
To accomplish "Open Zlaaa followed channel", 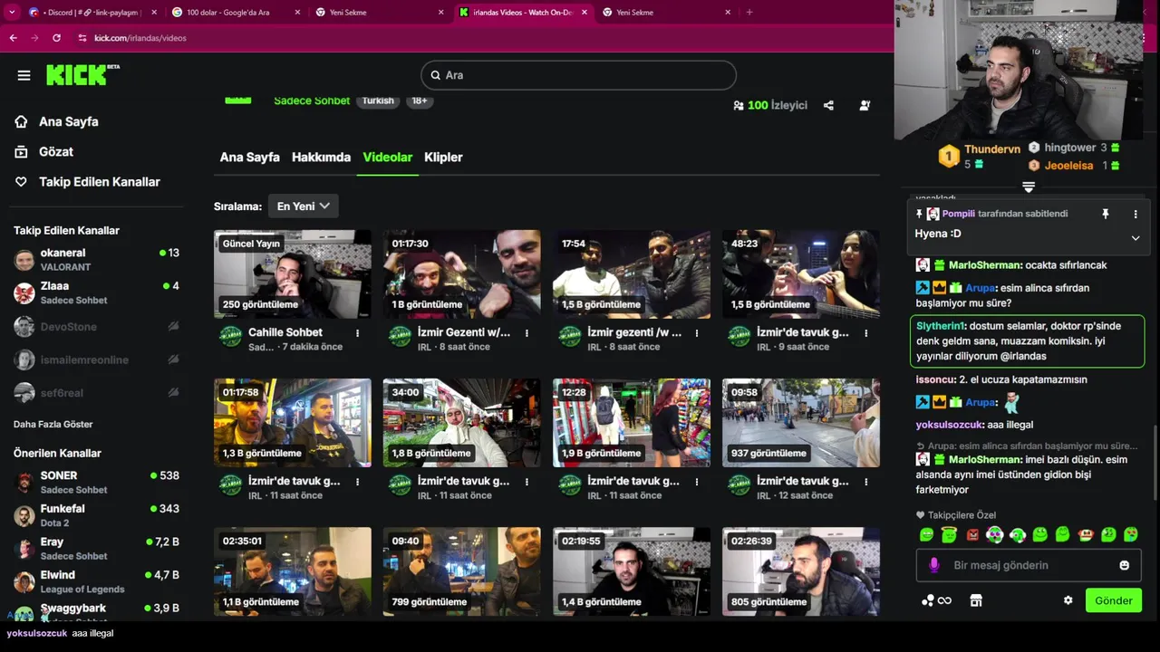I will click(98, 292).
